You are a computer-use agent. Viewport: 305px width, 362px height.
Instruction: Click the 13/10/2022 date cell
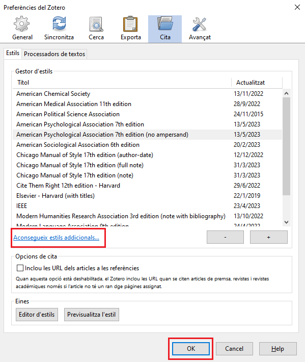click(x=248, y=216)
